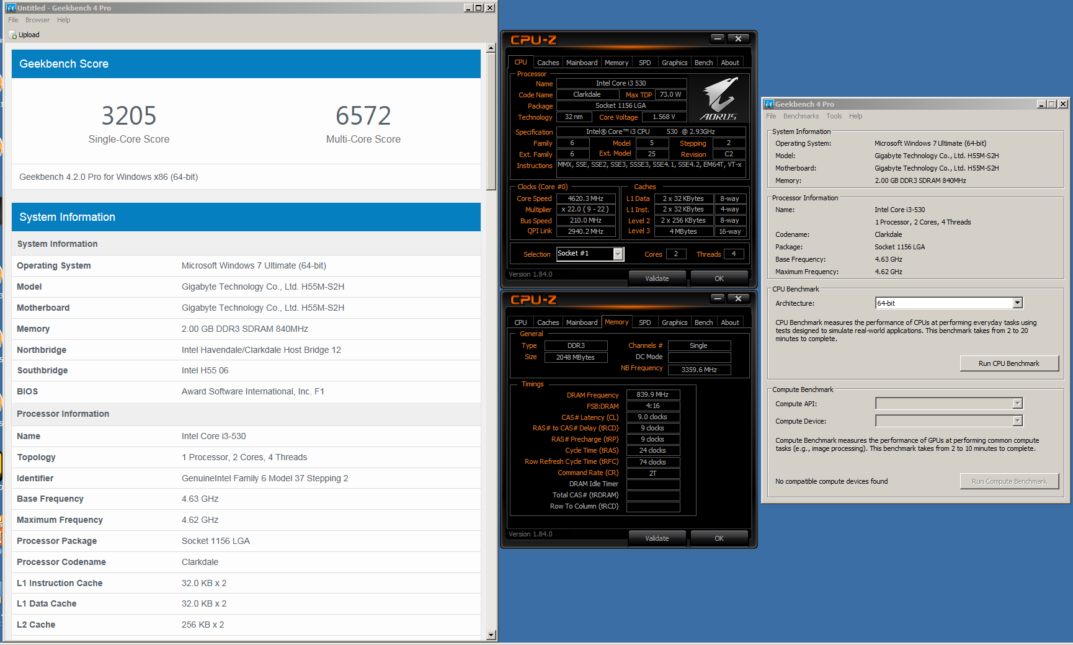Click the Multiplier x 22.0 field
This screenshot has height=645, width=1073.
pyautogui.click(x=585, y=210)
